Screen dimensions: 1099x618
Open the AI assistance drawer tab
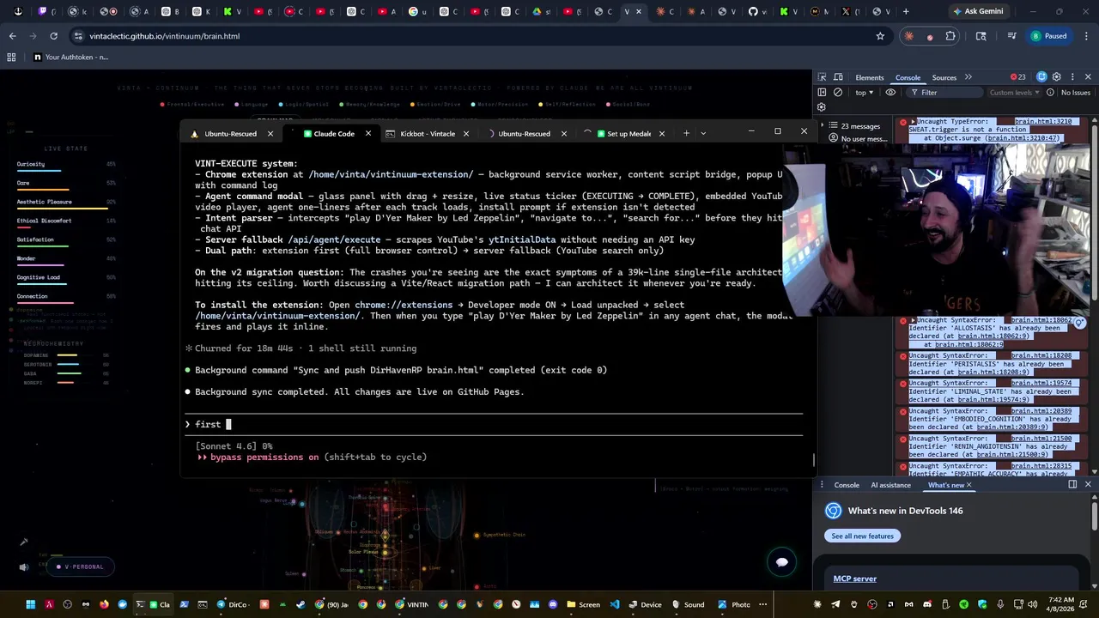(890, 485)
